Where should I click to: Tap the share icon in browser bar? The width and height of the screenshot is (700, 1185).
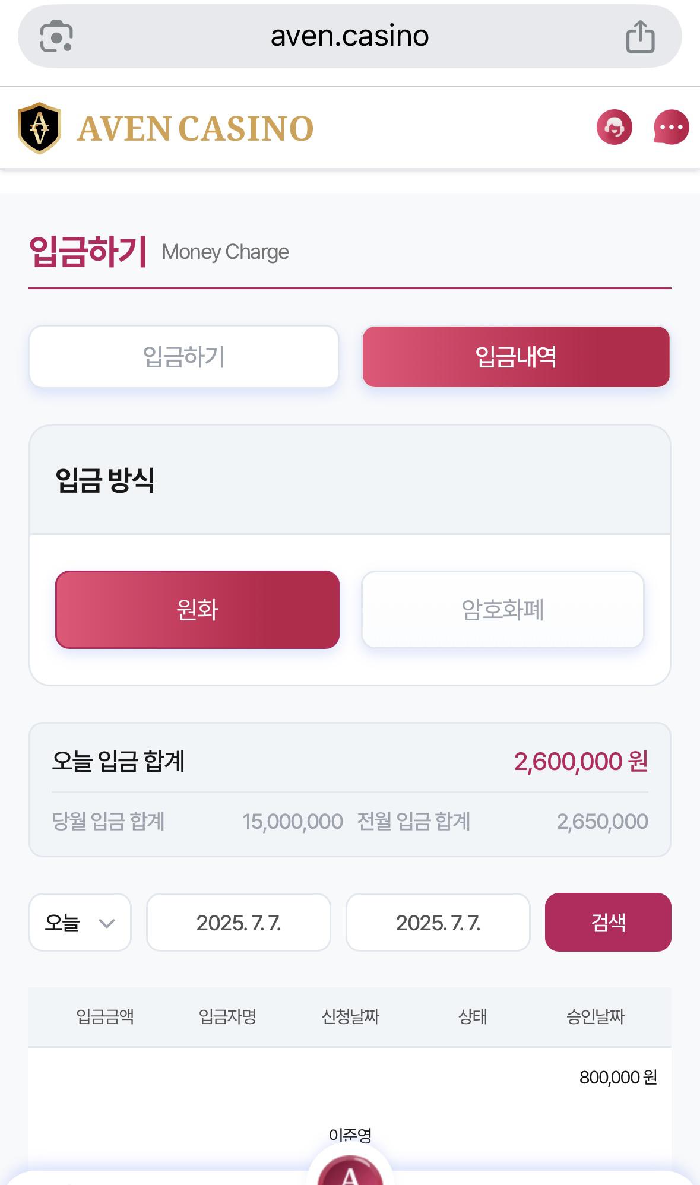pos(641,36)
